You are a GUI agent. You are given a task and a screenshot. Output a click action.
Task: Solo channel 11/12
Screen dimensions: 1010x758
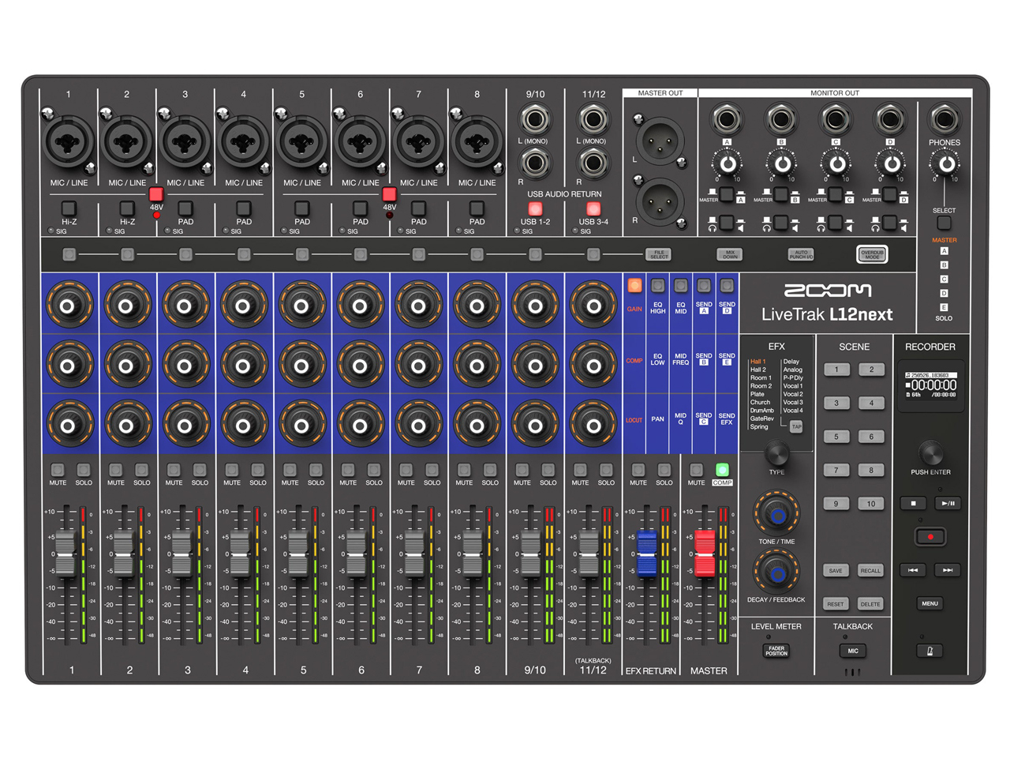click(x=606, y=470)
